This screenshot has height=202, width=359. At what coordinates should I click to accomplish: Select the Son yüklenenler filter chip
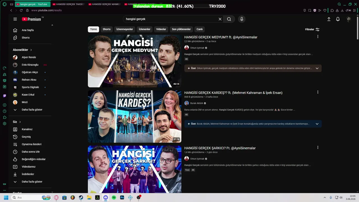[181, 29]
